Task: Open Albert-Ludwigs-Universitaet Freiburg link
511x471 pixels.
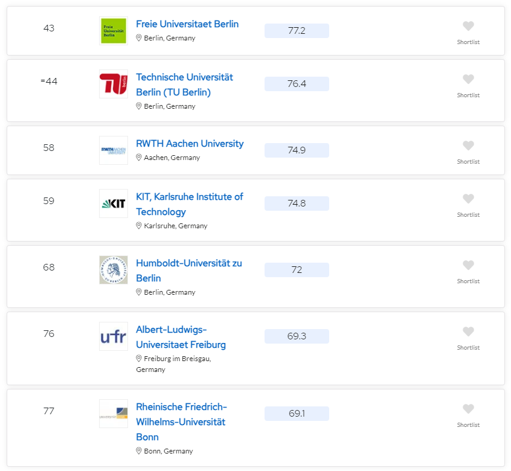Action: [181, 337]
